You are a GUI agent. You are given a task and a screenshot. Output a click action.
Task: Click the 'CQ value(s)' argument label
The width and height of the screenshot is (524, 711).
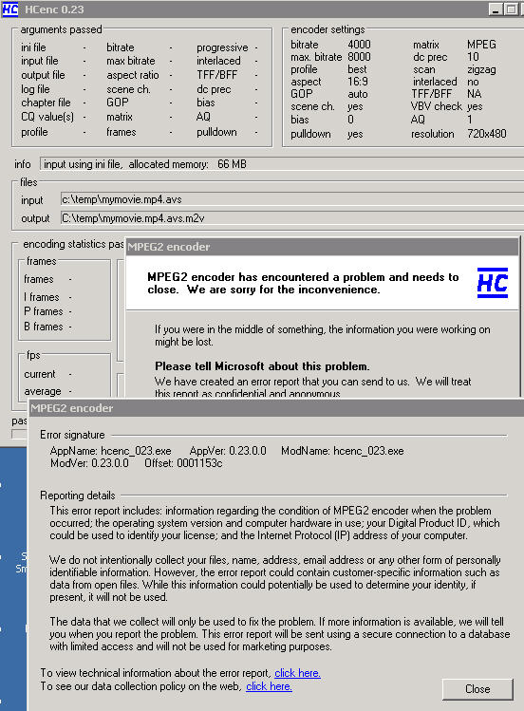coord(47,117)
